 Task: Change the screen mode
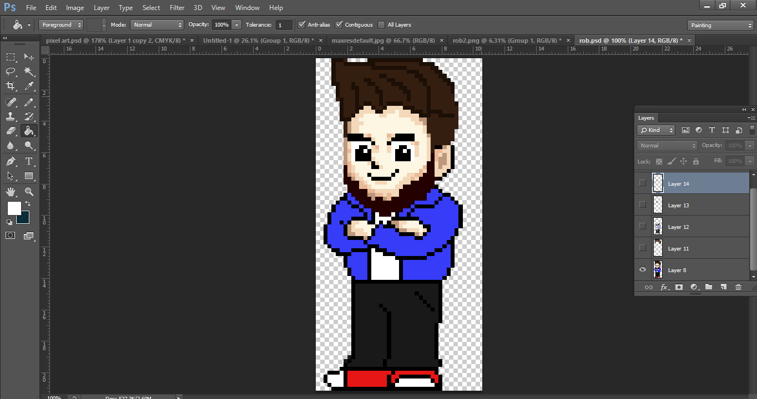(x=29, y=236)
